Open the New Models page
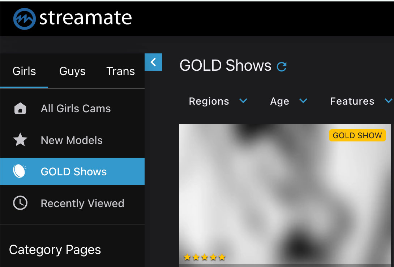 tap(72, 140)
